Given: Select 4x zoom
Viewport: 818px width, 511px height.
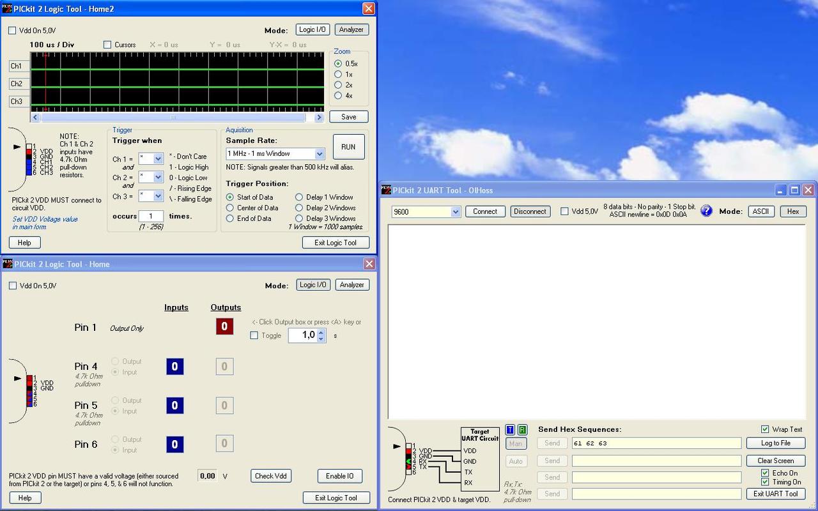Looking at the screenshot, I should click(338, 96).
